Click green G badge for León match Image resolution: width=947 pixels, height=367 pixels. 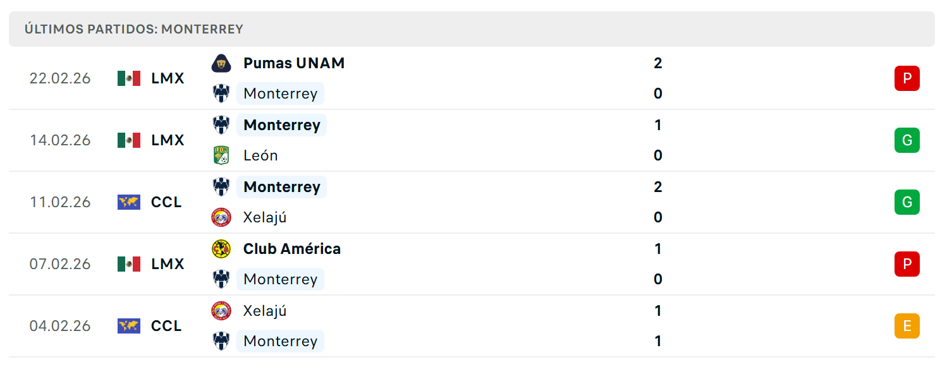(907, 140)
